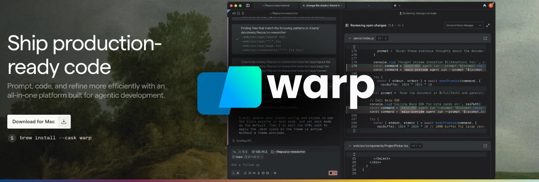Image resolution: width=539 pixels, height=182 pixels.
Task: Open server/index.js in external editor icon
Action: [x=485, y=38]
